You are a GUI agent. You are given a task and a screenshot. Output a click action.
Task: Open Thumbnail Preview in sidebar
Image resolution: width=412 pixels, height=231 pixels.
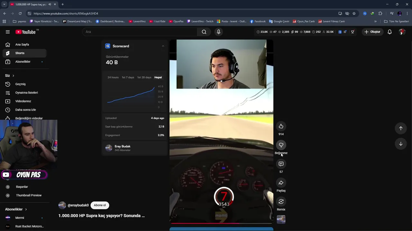click(25, 195)
